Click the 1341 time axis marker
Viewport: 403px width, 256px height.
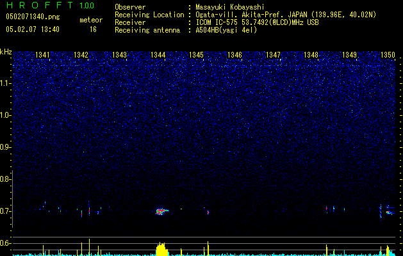(42, 54)
